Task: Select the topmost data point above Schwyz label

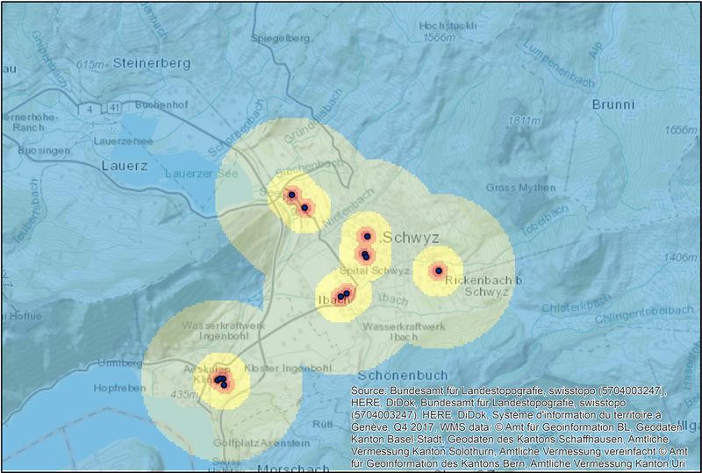Action: coord(367,236)
